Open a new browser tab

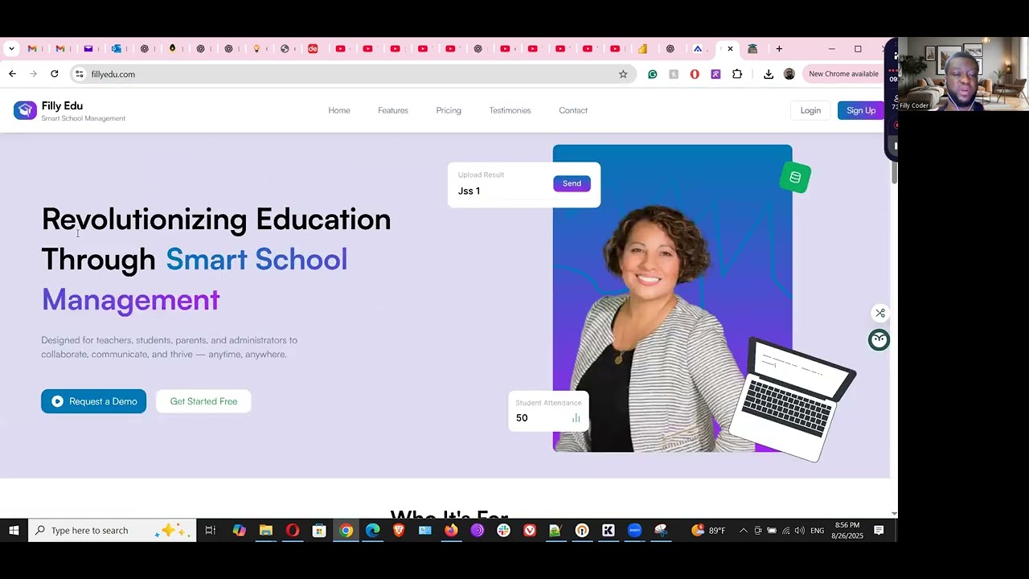coord(779,49)
